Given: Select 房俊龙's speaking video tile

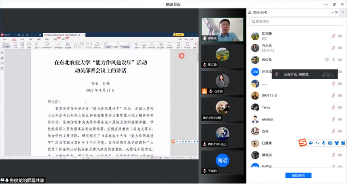Looking at the screenshot, I should click(222, 30).
